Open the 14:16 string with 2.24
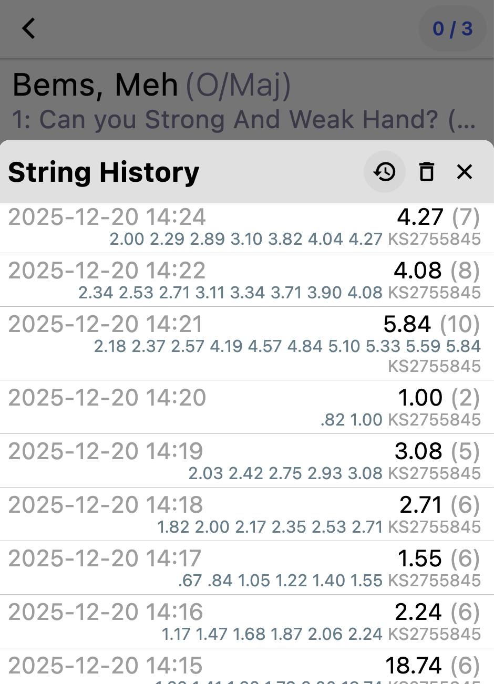Screen dimensions: 494x684 coord(247,621)
